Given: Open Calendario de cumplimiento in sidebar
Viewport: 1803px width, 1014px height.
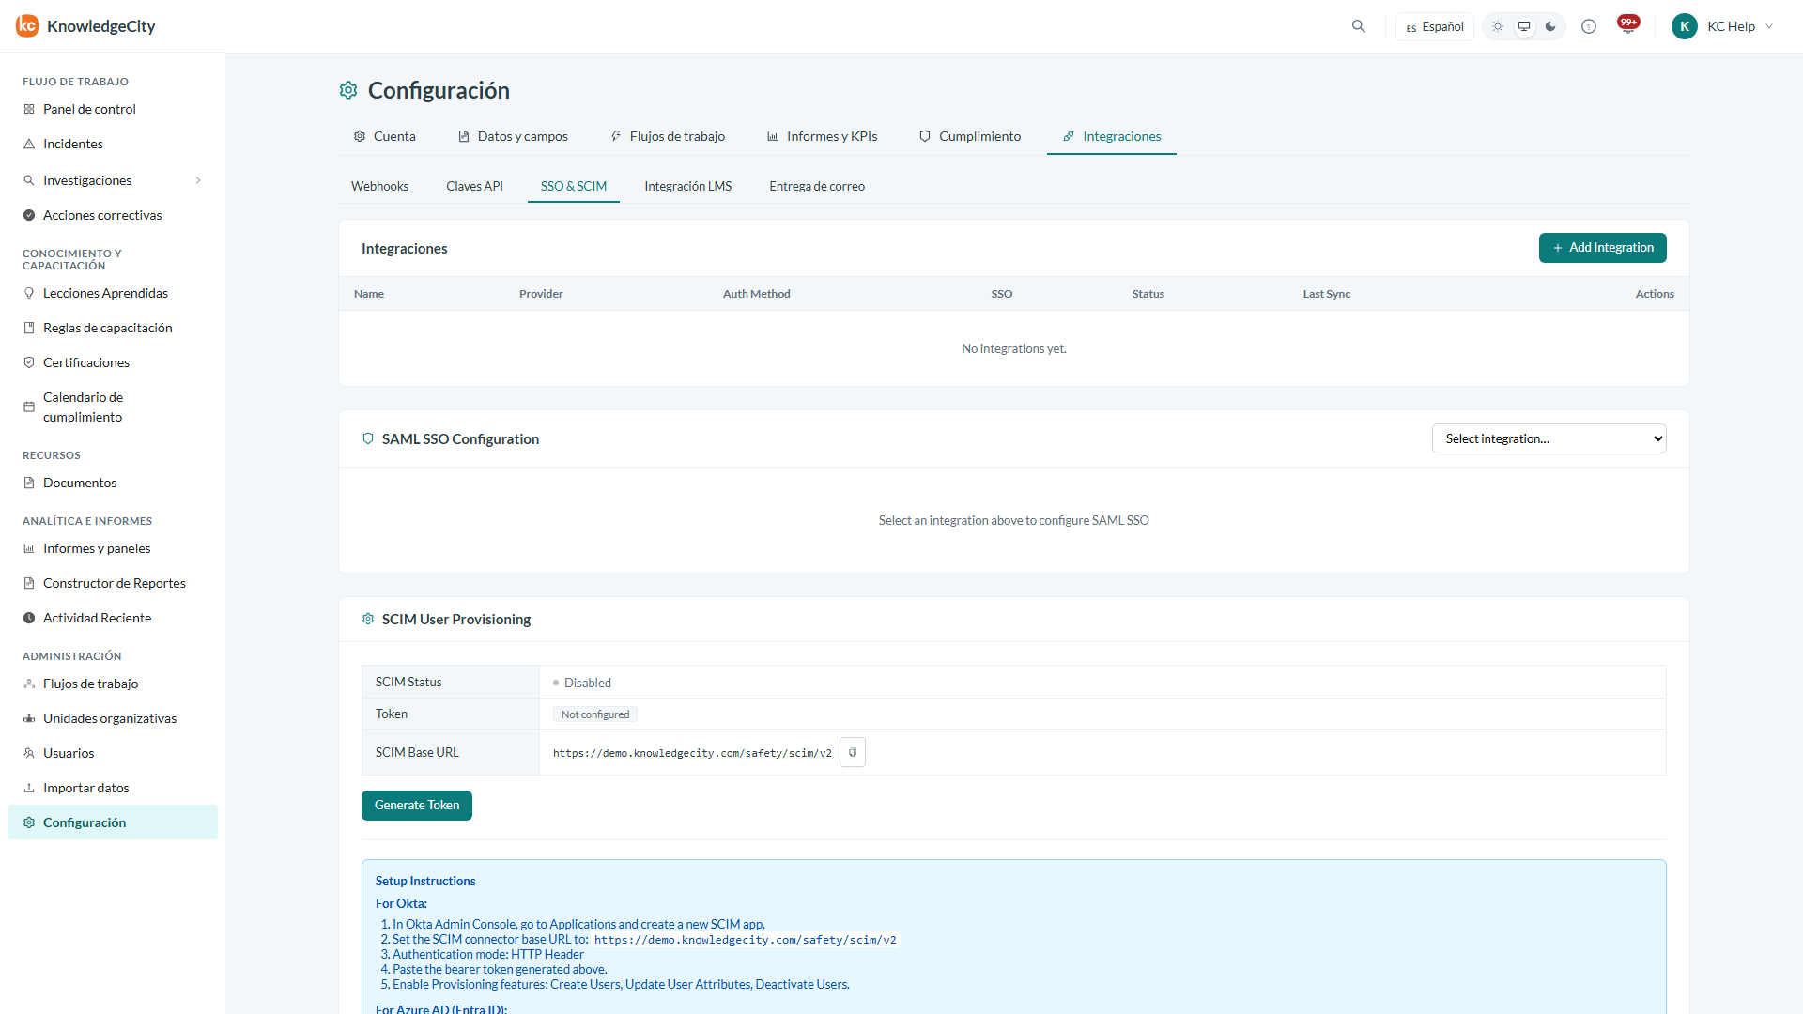Looking at the screenshot, I should [x=113, y=407].
